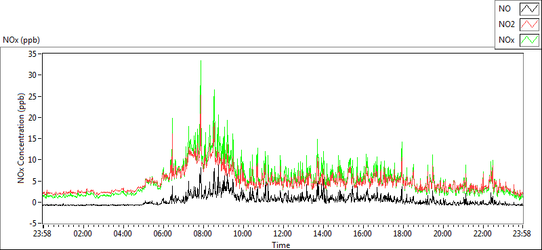Click the 18:00 time axis label
The height and width of the screenshot is (250, 542).
click(x=403, y=234)
